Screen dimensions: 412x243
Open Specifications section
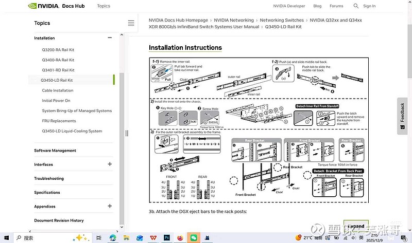click(47, 193)
